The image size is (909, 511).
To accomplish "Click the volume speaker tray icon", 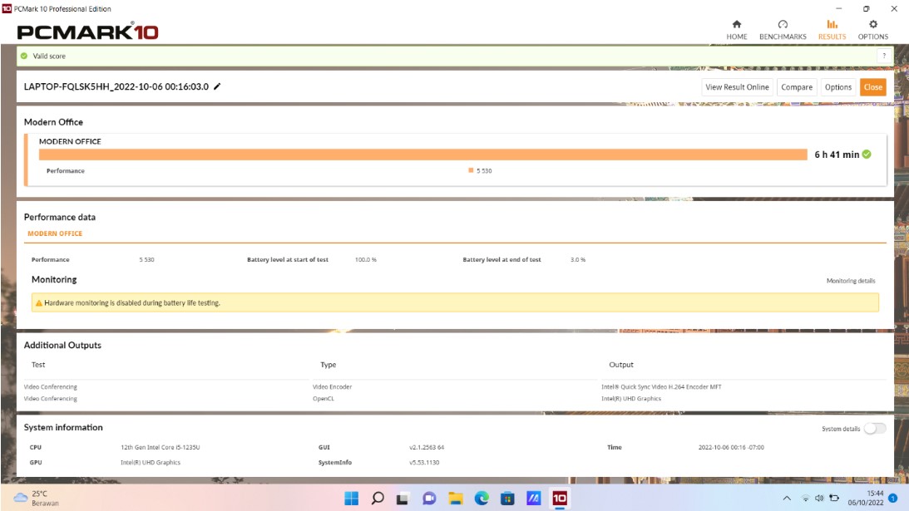I will (819, 499).
